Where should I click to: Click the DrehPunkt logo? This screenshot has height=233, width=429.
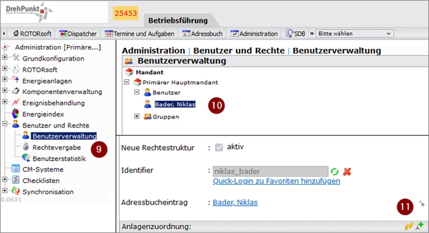(x=29, y=12)
